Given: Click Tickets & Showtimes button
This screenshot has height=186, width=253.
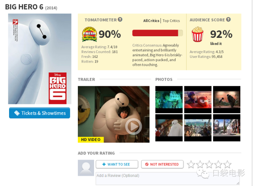Looking at the screenshot, I should coord(40,113).
